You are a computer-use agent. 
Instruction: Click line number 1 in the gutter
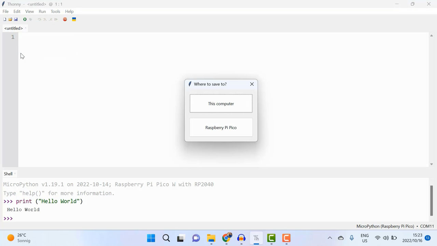tap(13, 37)
